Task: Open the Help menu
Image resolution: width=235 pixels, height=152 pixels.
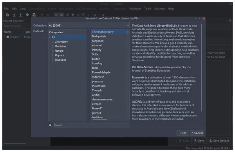Action: pyautogui.click(x=171, y=9)
